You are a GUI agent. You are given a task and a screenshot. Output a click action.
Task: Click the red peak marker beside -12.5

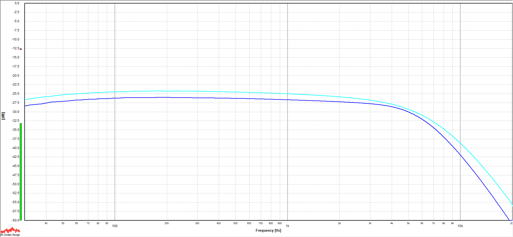click(21, 49)
